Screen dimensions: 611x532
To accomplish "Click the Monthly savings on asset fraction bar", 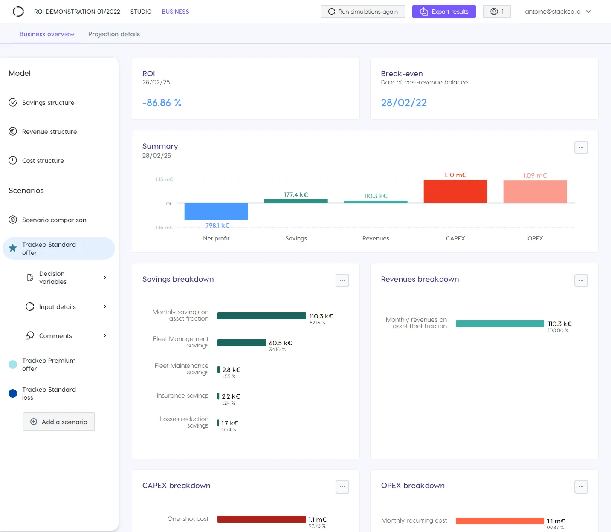I will pyautogui.click(x=262, y=316).
